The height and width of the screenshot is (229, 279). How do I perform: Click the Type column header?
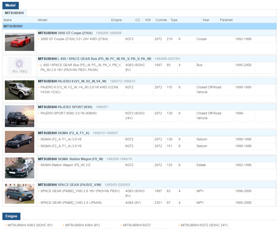pyautogui.click(x=174, y=20)
